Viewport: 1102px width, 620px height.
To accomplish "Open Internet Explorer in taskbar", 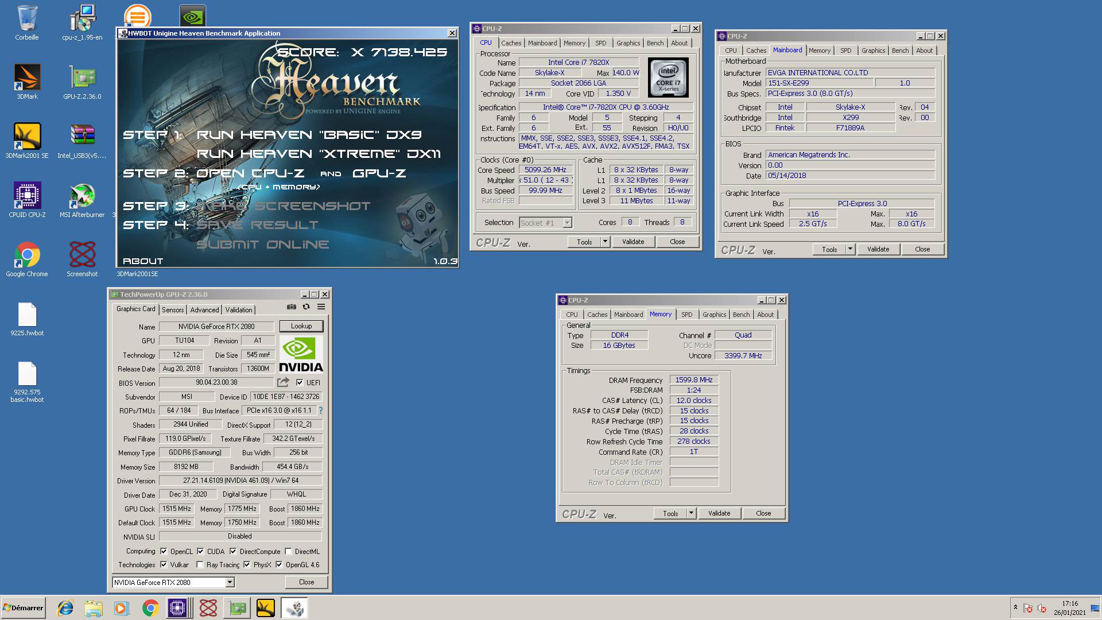I will pyautogui.click(x=65, y=608).
